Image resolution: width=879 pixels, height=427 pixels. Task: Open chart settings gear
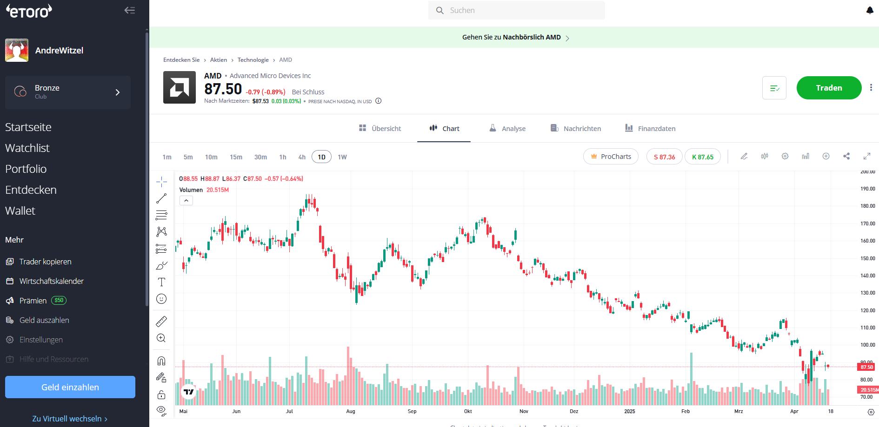(x=785, y=156)
